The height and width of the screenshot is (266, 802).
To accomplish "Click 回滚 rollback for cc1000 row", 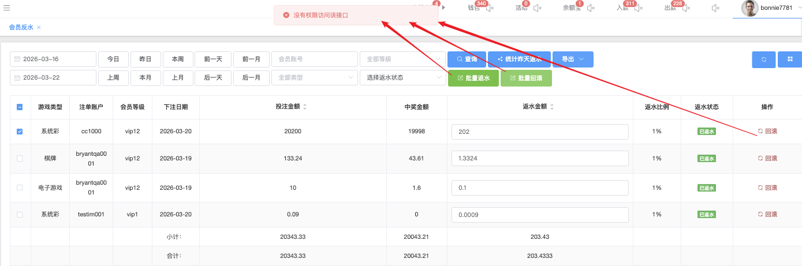I will [767, 132].
